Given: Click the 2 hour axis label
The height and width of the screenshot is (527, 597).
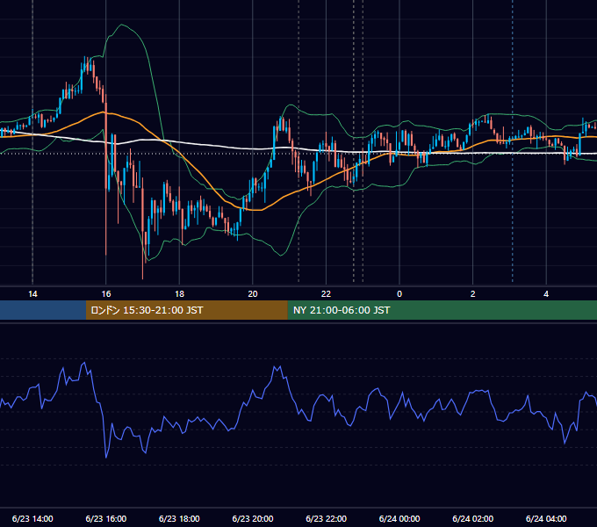Looking at the screenshot, I should tap(473, 294).
